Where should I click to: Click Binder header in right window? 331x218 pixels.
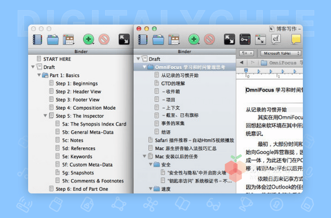coord(185,52)
